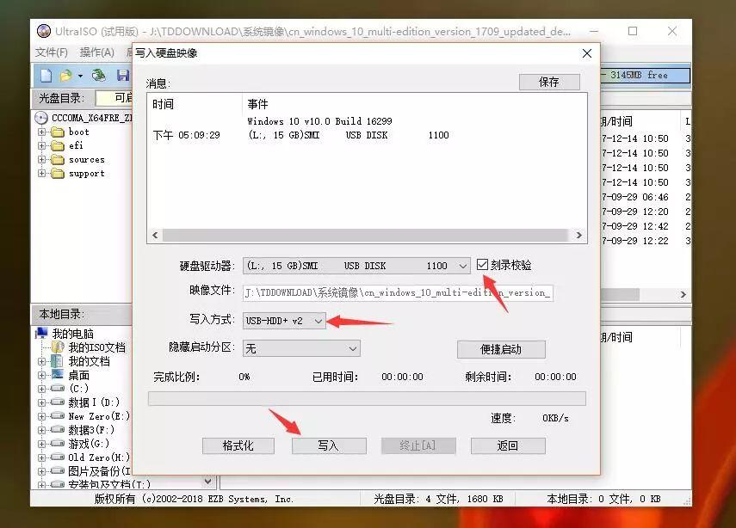Click the 返回 button
Screen dimensions: 736x528
tap(508, 445)
